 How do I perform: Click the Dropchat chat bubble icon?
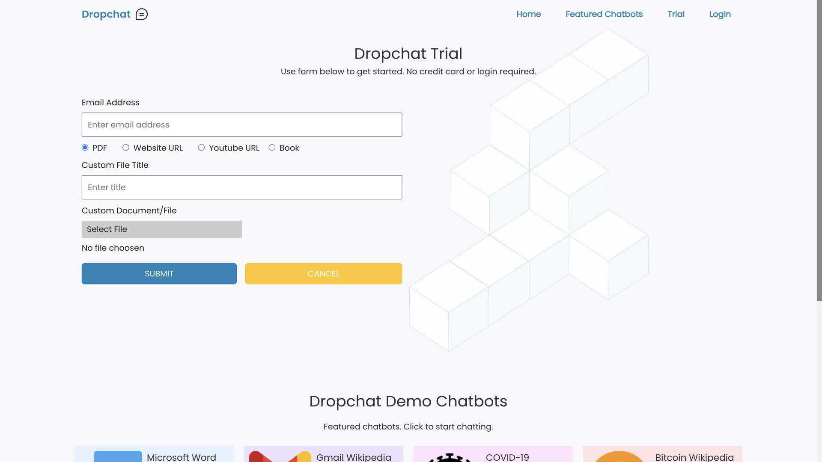pyautogui.click(x=141, y=14)
